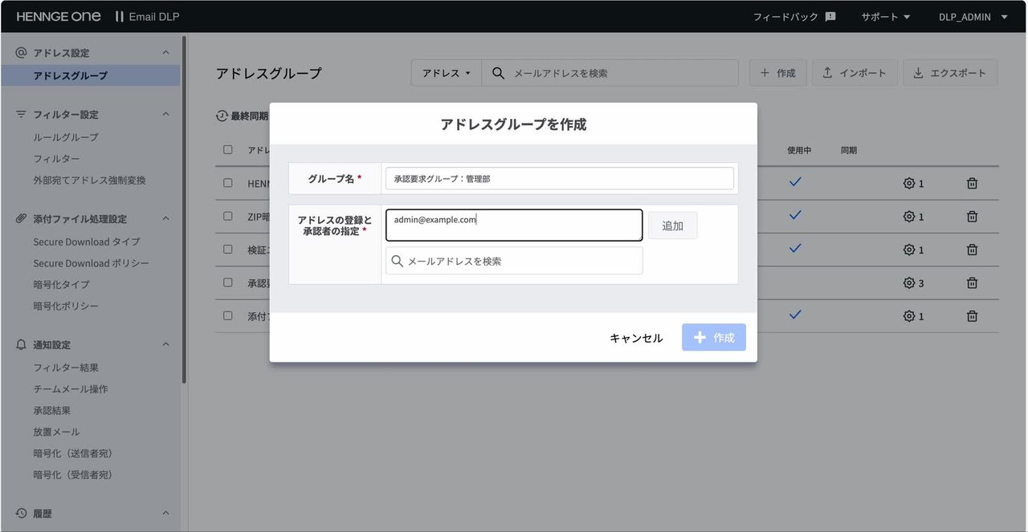Open the アドレス search type dropdown
The height and width of the screenshot is (532, 1028).
pos(447,73)
